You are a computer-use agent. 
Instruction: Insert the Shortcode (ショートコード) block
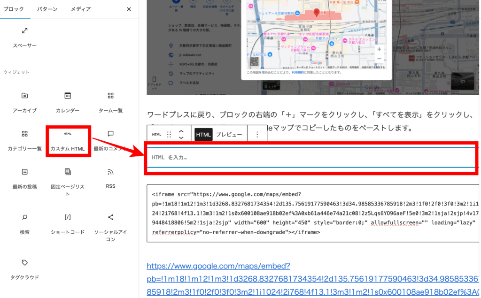68,223
